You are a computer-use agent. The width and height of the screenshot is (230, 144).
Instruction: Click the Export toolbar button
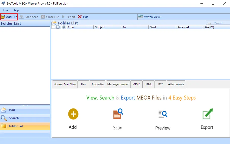tap(68, 17)
